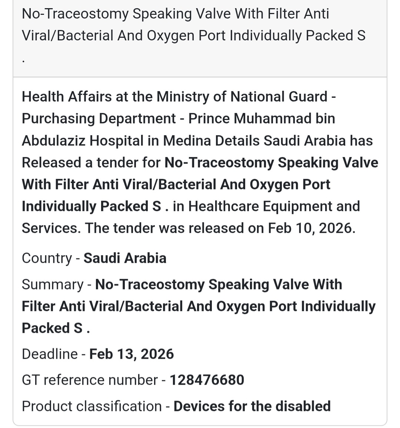This screenshot has height=428, width=400.
Task: Click "Prince Muhammad bin" in the description
Action: [x=261, y=119]
